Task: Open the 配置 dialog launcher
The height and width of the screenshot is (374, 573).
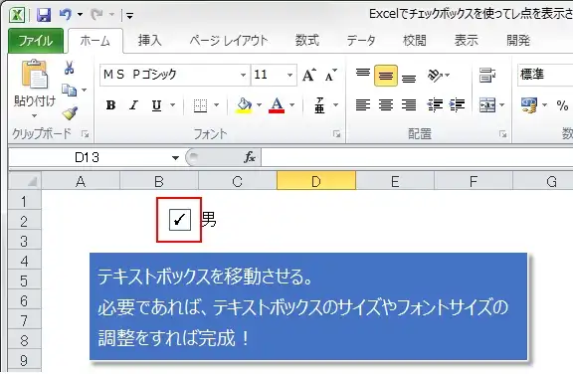Action: pos(503,134)
